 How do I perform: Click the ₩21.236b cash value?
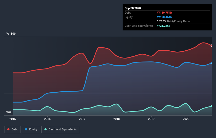click(x=164, y=26)
